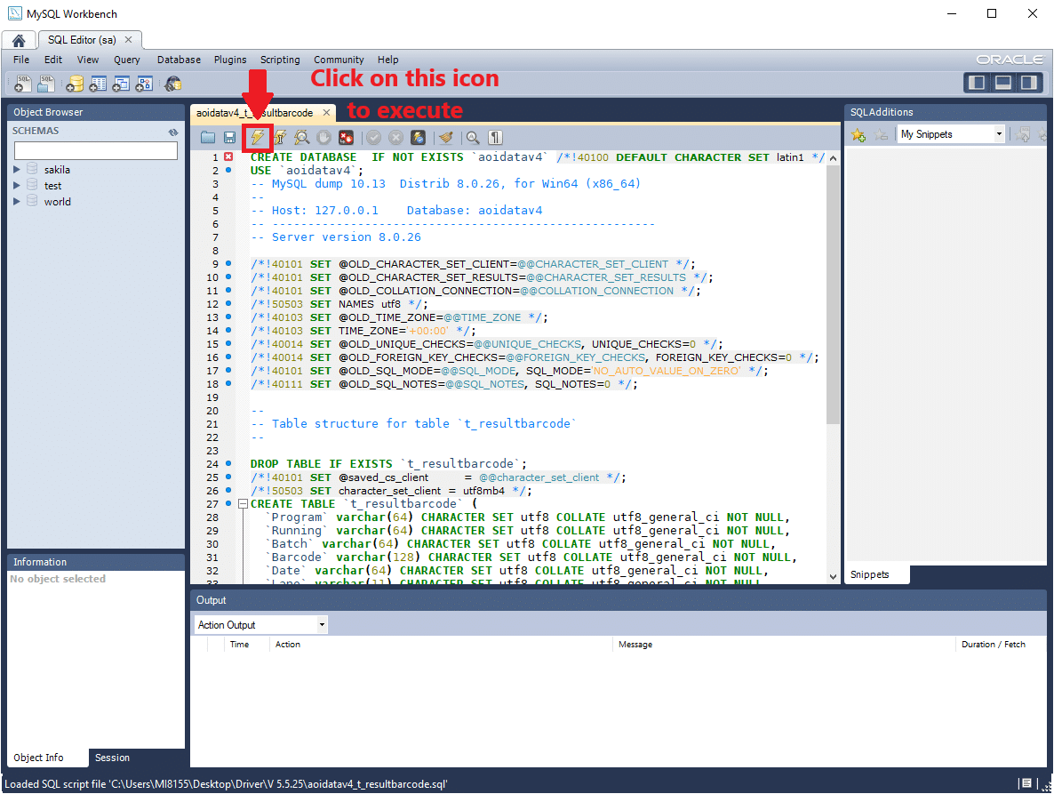
Task: Expand the world schema
Action: coord(17,201)
